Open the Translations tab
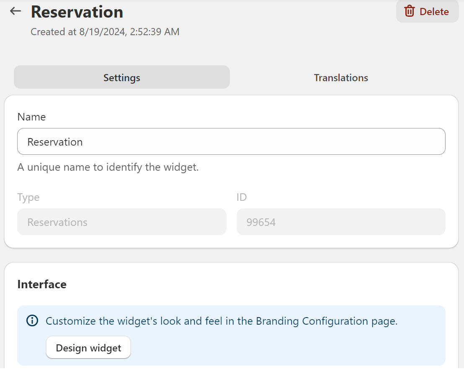464x369 pixels. 341,77
